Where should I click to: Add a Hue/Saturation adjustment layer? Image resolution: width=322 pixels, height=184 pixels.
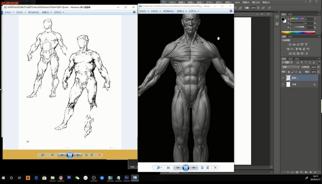(x=288, y=49)
